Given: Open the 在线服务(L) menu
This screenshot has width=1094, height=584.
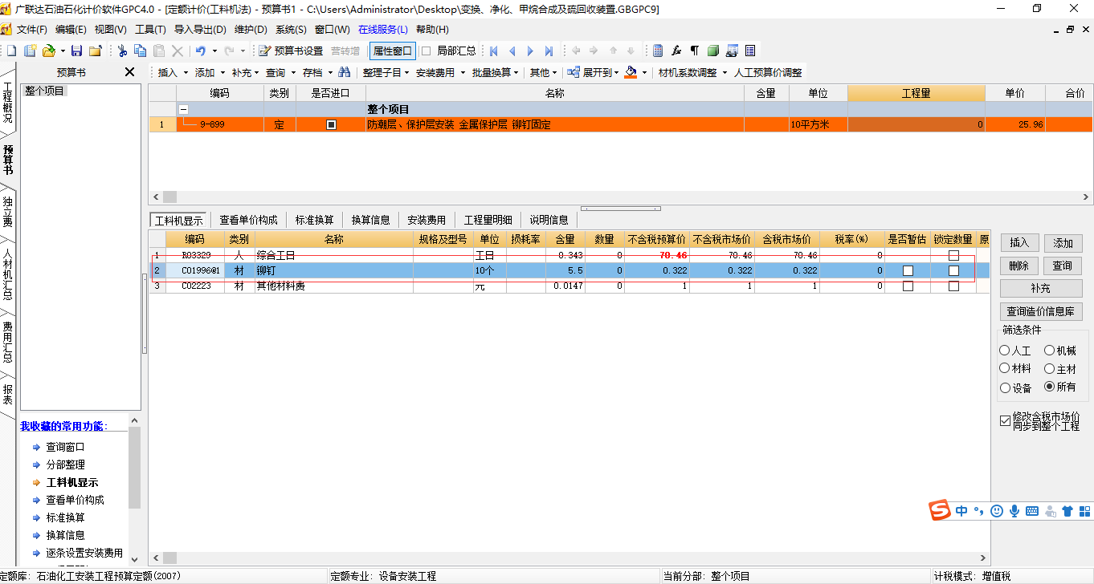Looking at the screenshot, I should click(x=382, y=29).
